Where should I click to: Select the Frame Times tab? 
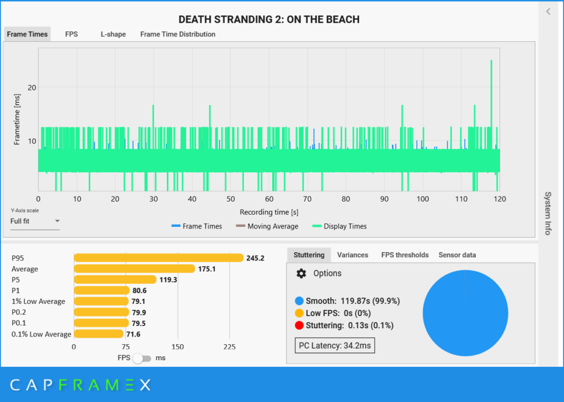click(x=27, y=34)
